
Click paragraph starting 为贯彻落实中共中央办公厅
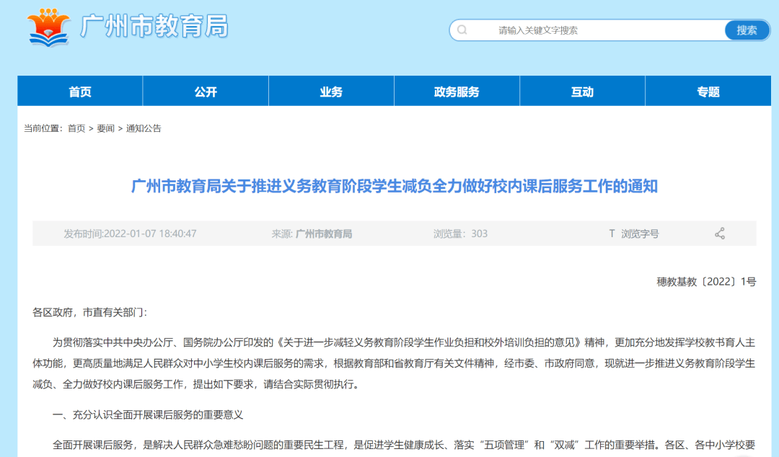pos(394,363)
